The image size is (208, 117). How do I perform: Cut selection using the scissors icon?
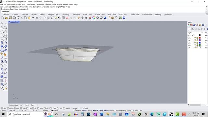point(22,18)
